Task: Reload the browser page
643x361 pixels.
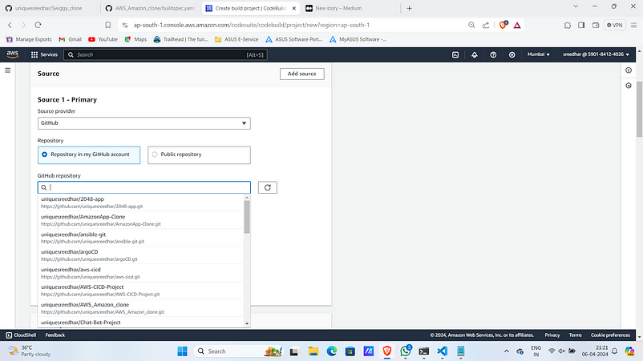Action: (38, 25)
